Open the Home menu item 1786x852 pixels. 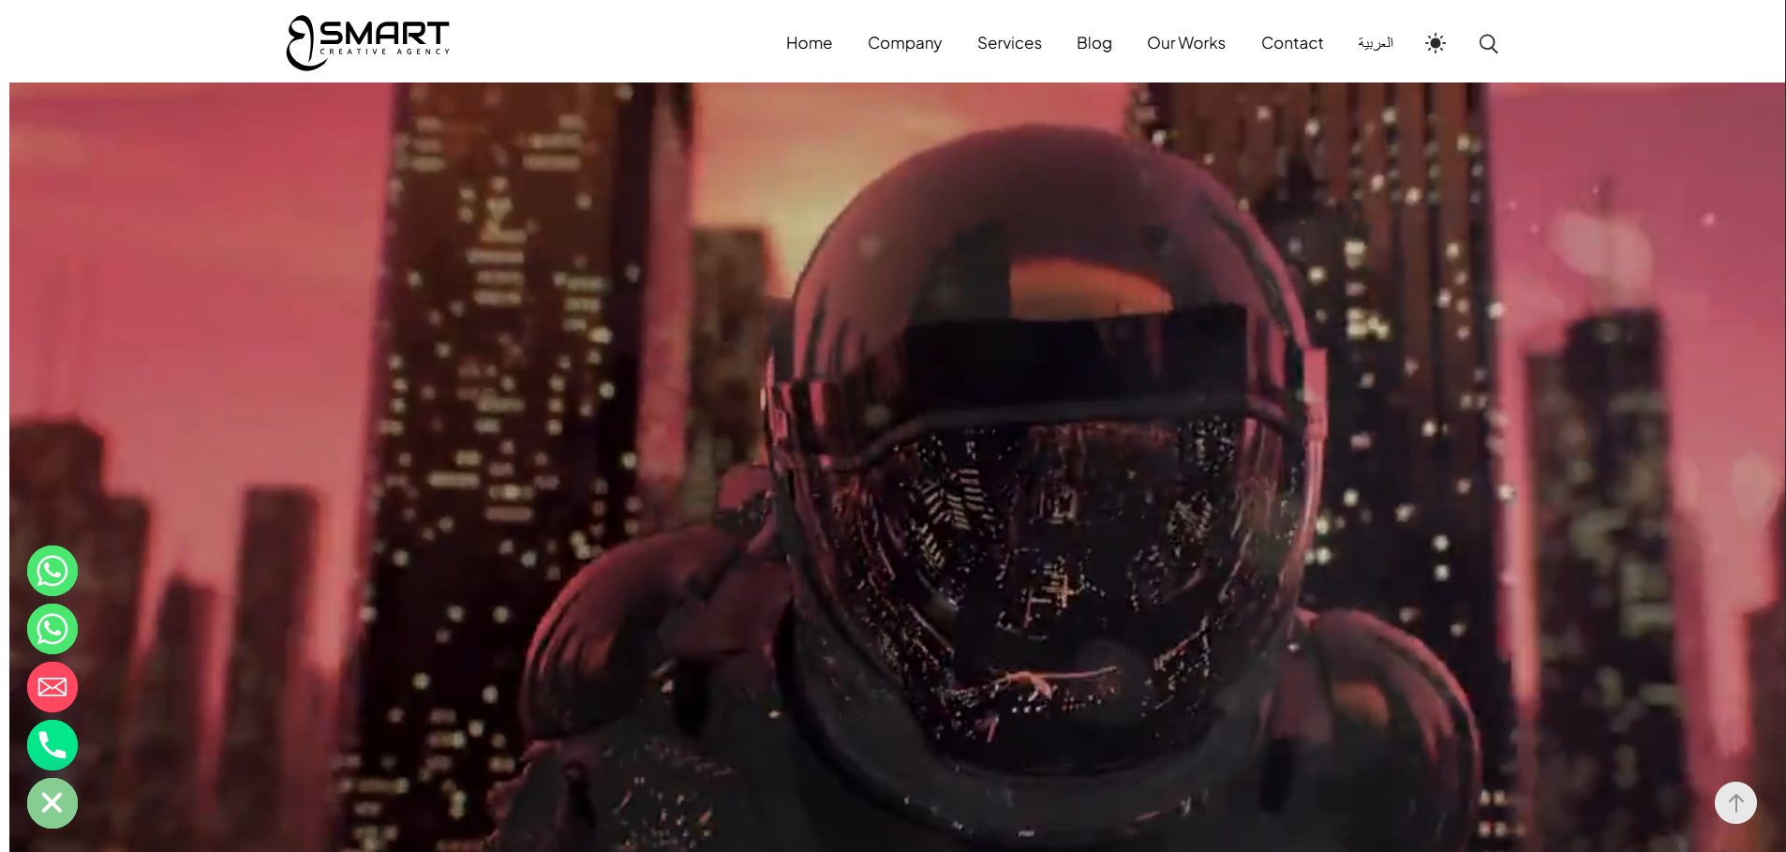(809, 43)
